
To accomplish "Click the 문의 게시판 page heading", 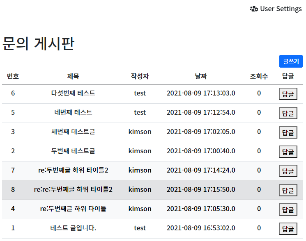I will [x=38, y=43].
